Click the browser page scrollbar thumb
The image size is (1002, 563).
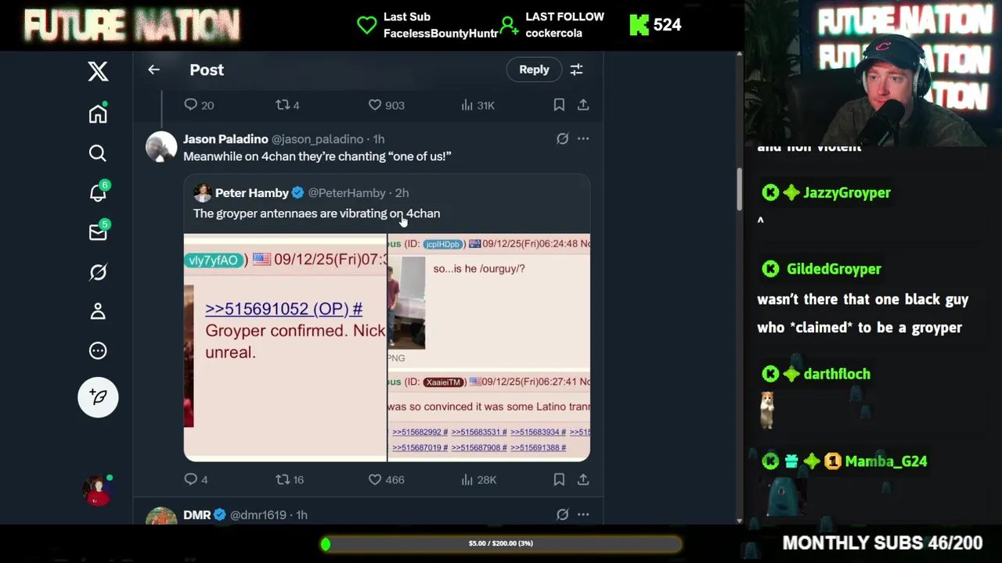tap(739, 189)
